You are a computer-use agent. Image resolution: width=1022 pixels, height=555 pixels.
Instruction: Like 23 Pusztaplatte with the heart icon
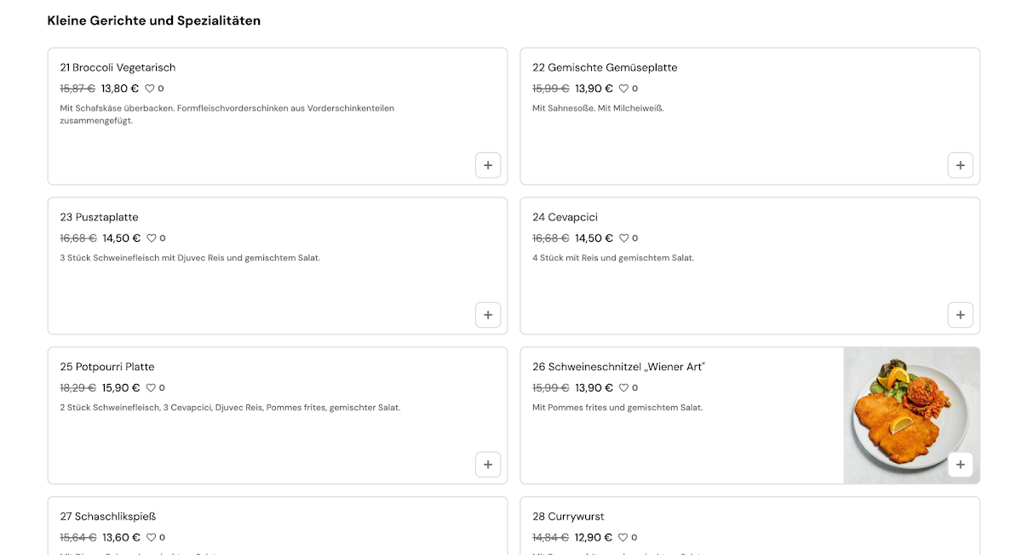coord(152,238)
